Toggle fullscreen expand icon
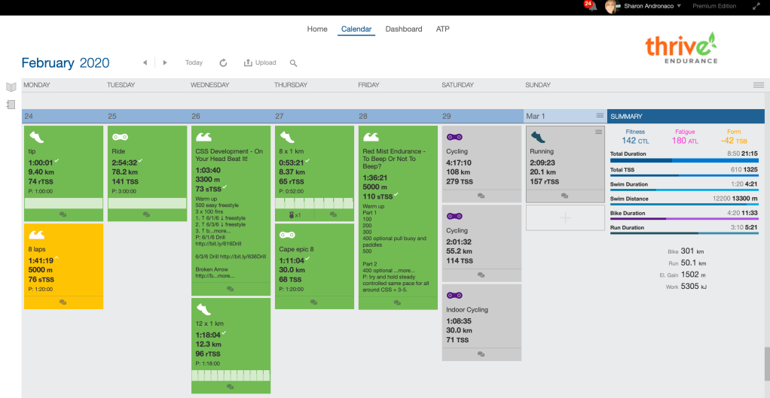 tap(756, 6)
